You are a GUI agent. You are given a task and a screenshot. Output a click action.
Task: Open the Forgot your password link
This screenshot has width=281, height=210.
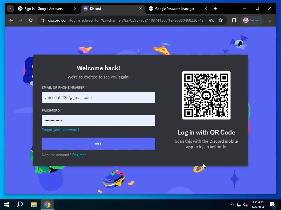(60, 130)
